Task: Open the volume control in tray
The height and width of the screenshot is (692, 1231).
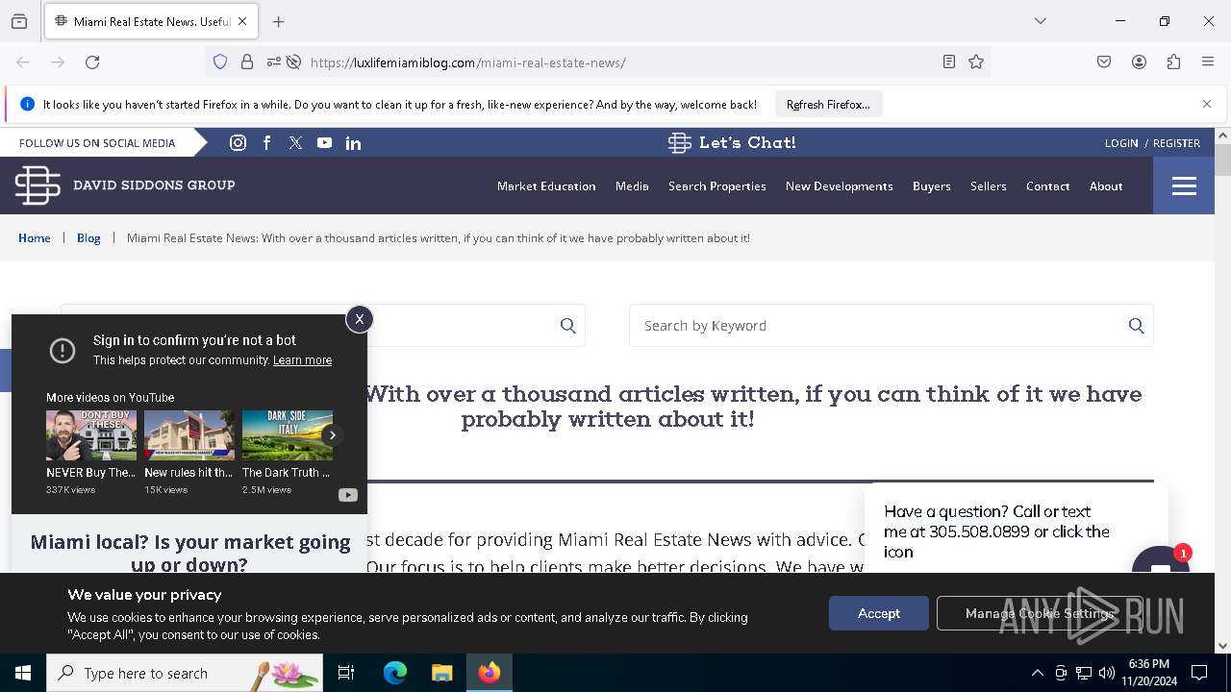Action: 1106,673
